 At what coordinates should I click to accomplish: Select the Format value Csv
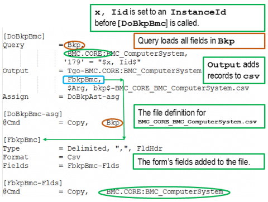[74, 157]
